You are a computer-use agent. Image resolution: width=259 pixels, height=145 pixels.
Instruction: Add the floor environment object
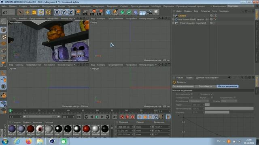(142, 12)
